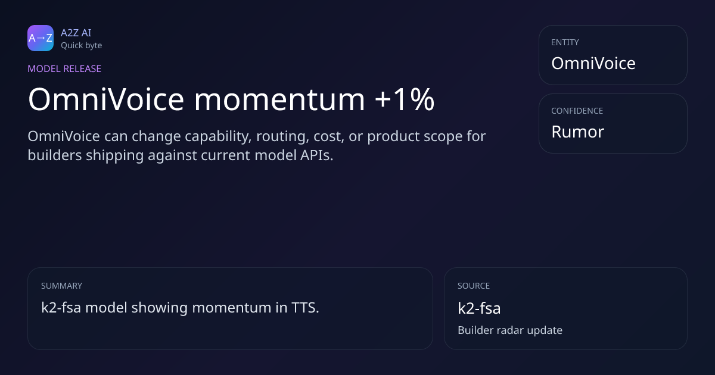Select the Quick byte subtitle
The width and height of the screenshot is (715, 375).
81,45
